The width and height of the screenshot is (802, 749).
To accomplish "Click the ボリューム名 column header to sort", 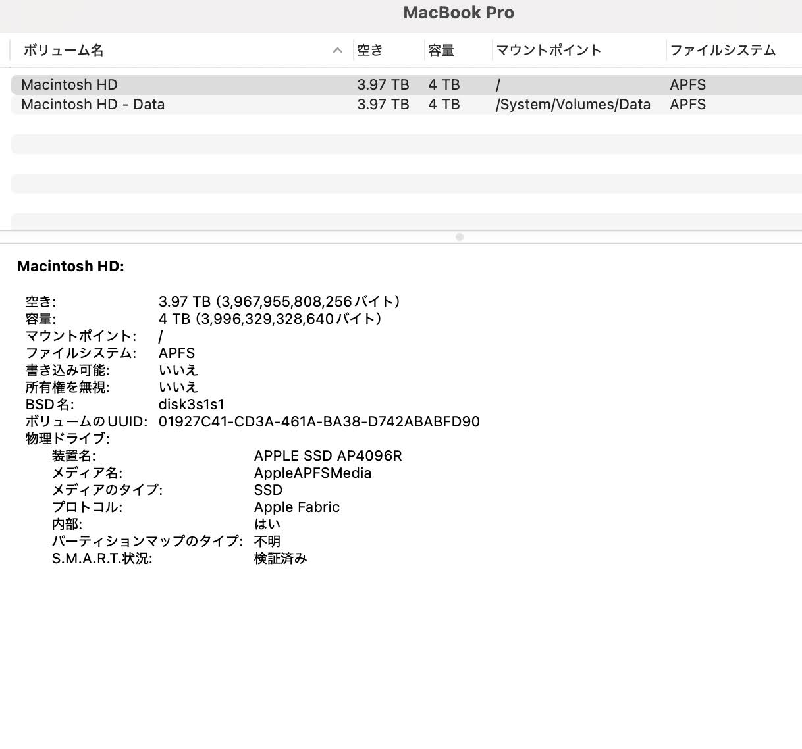I will (x=63, y=50).
